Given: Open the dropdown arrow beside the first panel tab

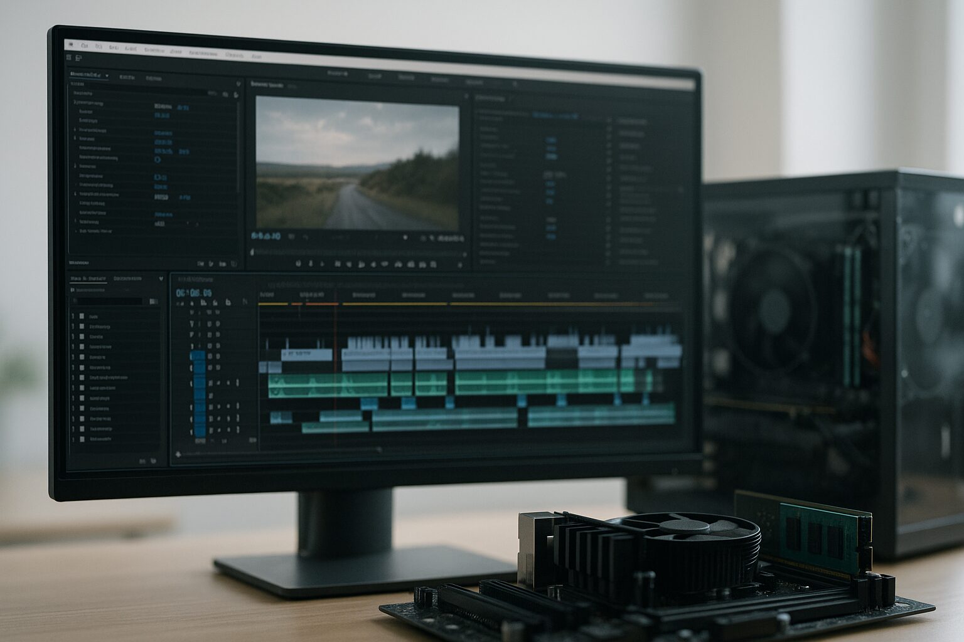Looking at the screenshot, I should (107, 75).
